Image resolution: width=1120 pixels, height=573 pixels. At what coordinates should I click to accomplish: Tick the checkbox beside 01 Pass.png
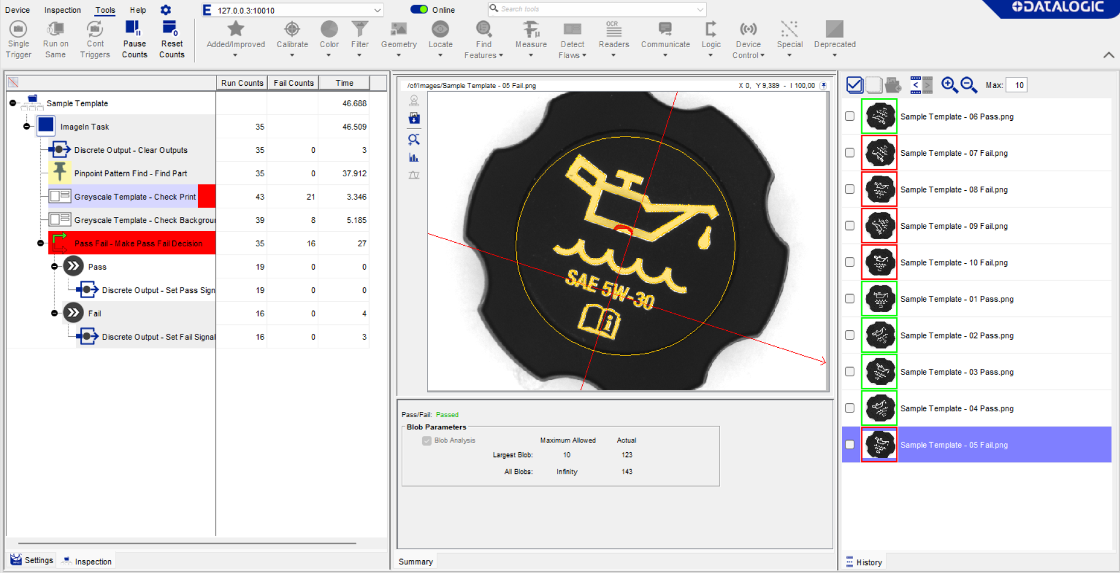coord(850,299)
